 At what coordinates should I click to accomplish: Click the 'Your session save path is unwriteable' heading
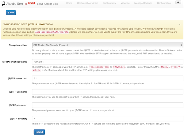28,24
